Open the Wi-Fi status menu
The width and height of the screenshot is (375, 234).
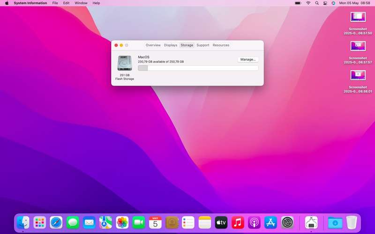(x=308, y=3)
